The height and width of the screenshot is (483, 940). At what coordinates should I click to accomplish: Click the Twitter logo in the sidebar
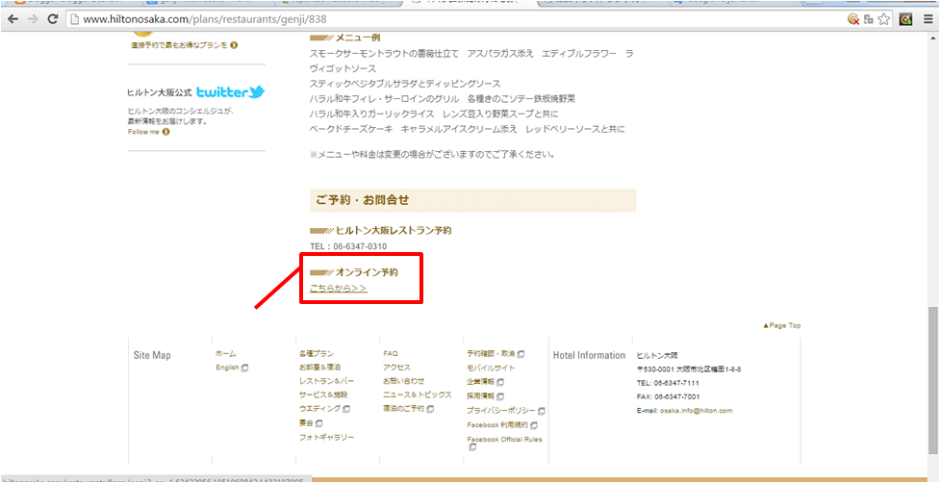[x=230, y=92]
